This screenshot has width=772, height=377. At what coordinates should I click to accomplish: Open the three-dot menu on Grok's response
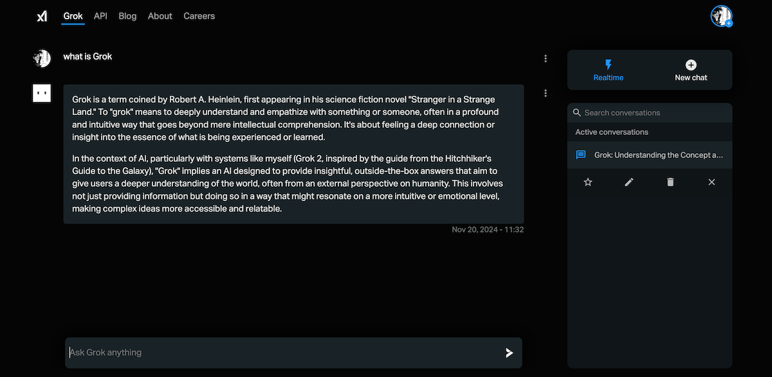pos(546,92)
